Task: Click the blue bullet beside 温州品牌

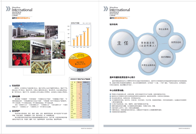Action: [x=10, y=97]
